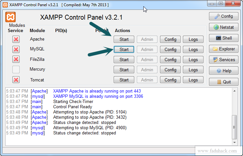The width and height of the screenshot is (243, 156).
Task: Click log line 'Attempting to stop Apache (PID: 3432)'
Action: [90, 117]
